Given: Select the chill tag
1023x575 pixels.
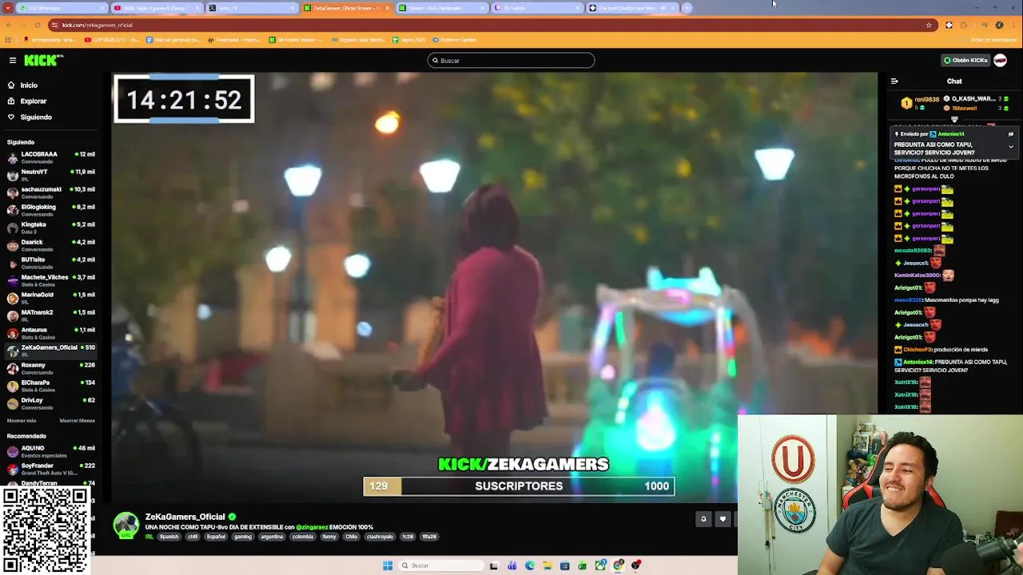Looking at the screenshot, I should [193, 537].
